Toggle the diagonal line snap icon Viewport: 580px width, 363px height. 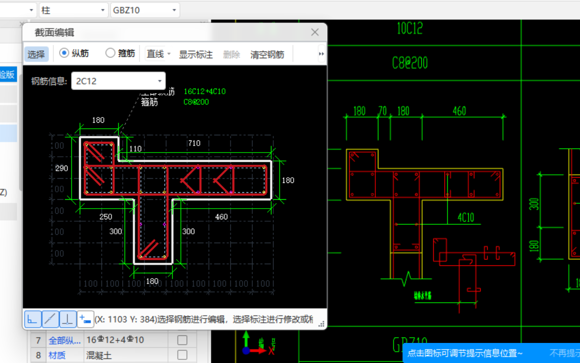point(50,319)
